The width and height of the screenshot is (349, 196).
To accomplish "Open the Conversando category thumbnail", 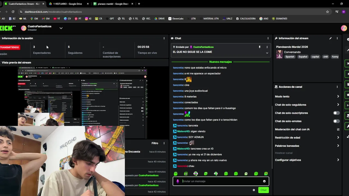I will pyautogui.click(x=279, y=54).
